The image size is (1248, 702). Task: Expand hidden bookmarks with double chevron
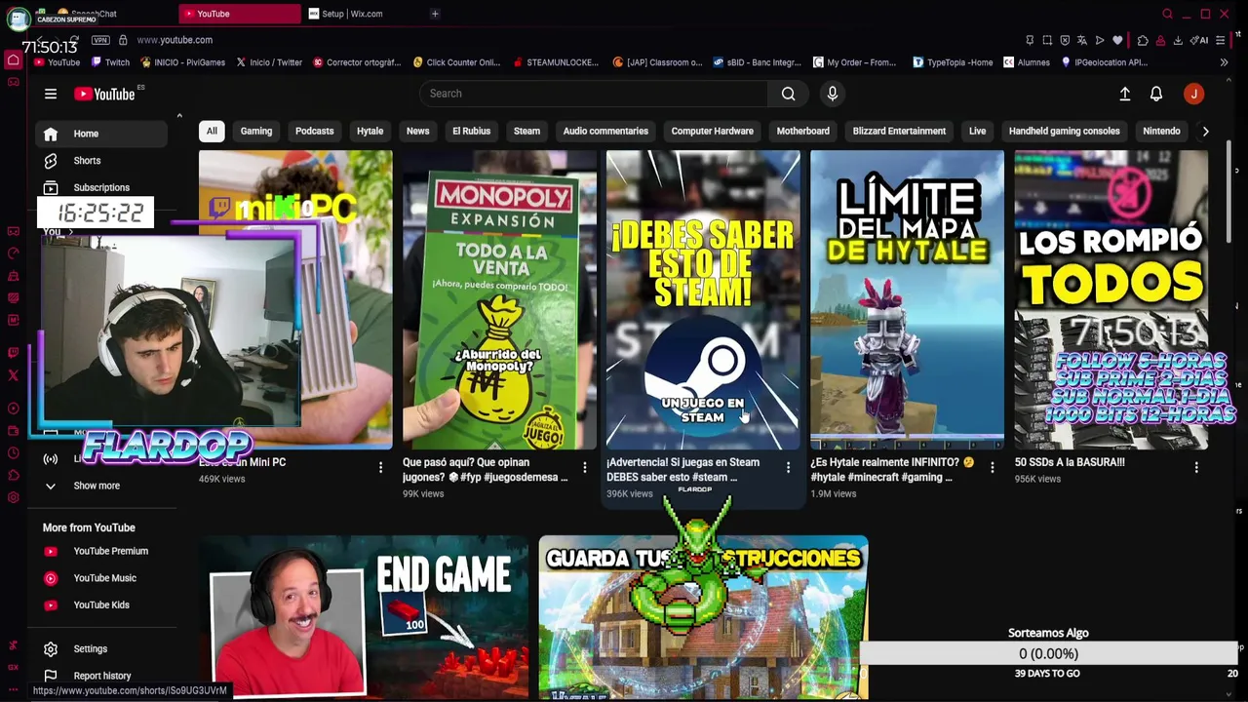[x=1224, y=62]
